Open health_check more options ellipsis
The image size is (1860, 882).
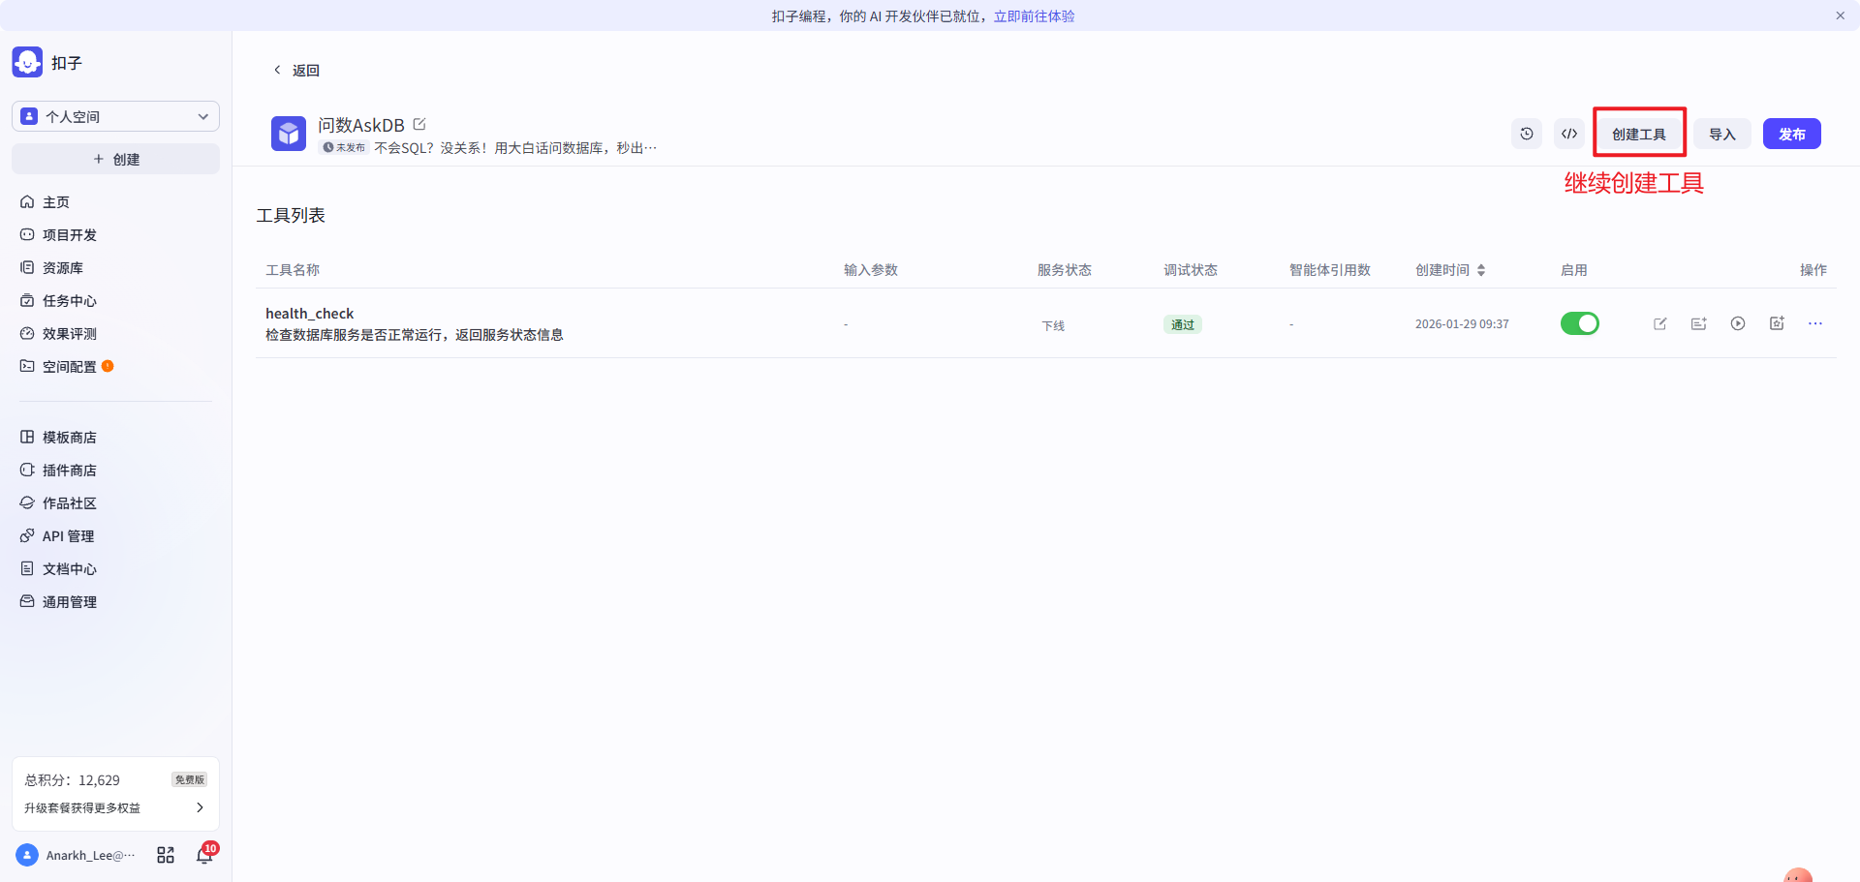[x=1815, y=323]
